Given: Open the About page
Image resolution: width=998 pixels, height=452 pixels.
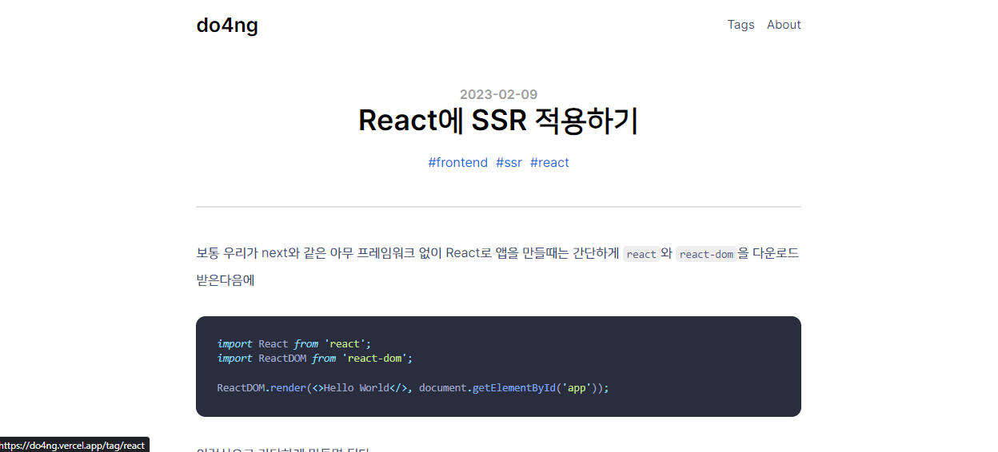Looking at the screenshot, I should 784,25.
